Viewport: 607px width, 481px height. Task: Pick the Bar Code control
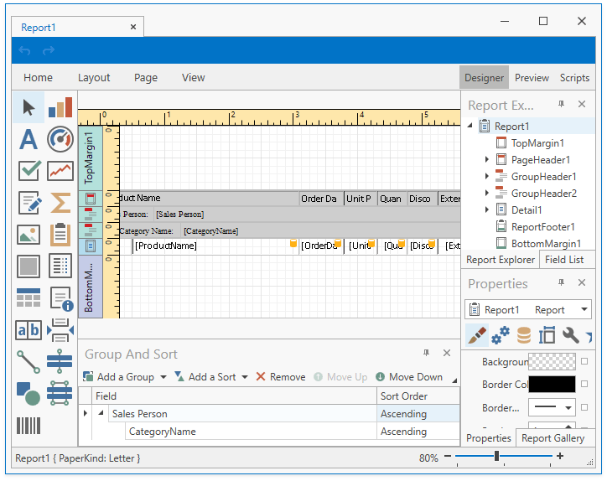[29, 426]
